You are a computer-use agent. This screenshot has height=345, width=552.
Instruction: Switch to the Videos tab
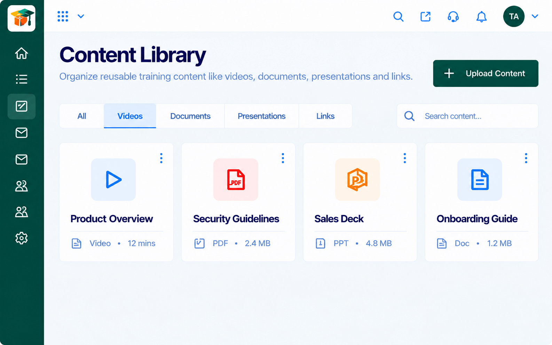click(130, 116)
